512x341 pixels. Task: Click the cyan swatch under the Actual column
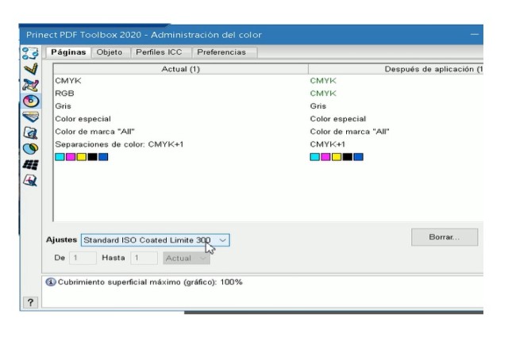coord(59,156)
